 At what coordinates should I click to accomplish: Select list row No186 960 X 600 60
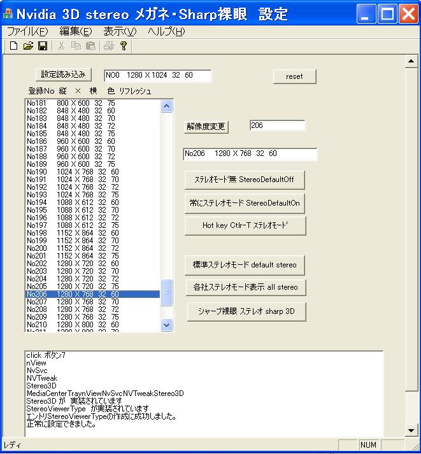[92, 141]
